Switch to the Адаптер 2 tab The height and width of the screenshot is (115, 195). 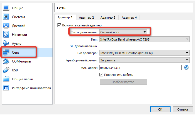tap(86, 17)
